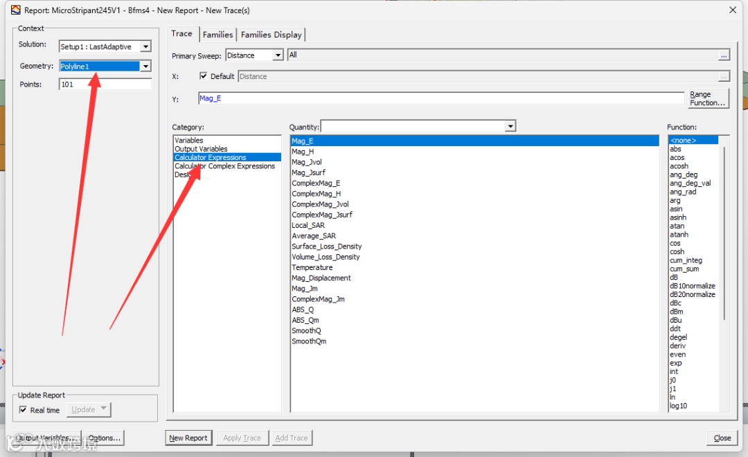Click the Points input field
Viewport: 748px width, 457px height.
(x=105, y=84)
